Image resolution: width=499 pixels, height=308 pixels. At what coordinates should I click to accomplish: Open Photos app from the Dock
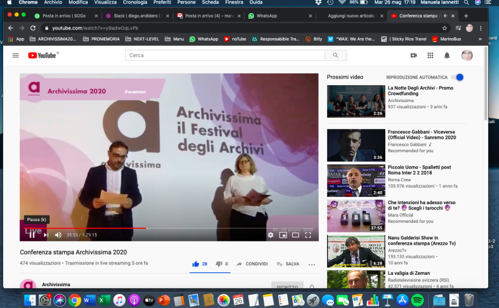click(223, 300)
